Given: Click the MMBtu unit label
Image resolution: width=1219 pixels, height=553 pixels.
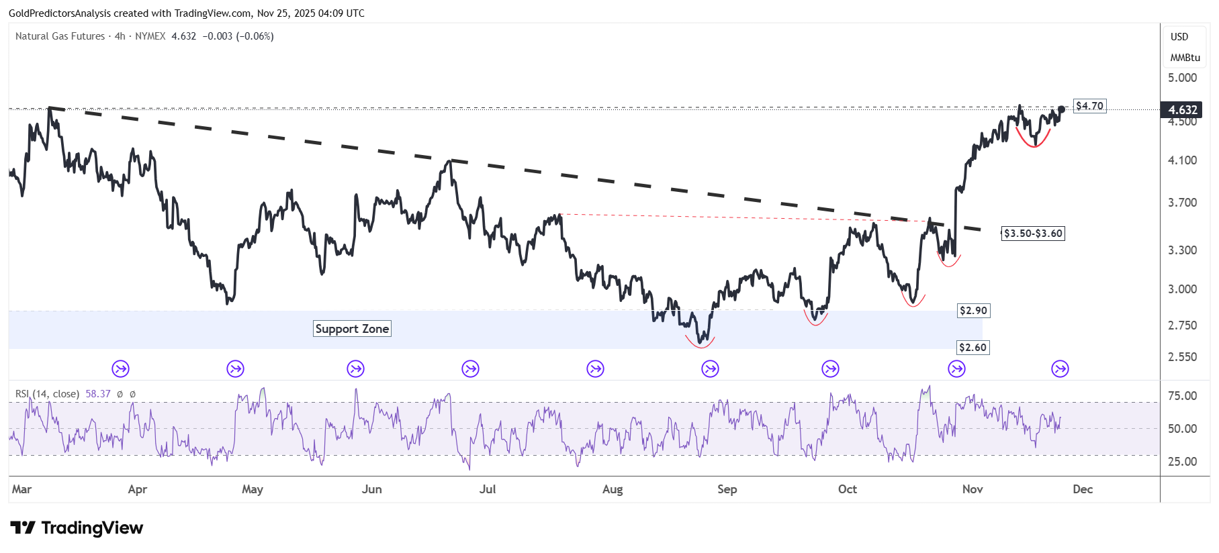Looking at the screenshot, I should [x=1185, y=58].
